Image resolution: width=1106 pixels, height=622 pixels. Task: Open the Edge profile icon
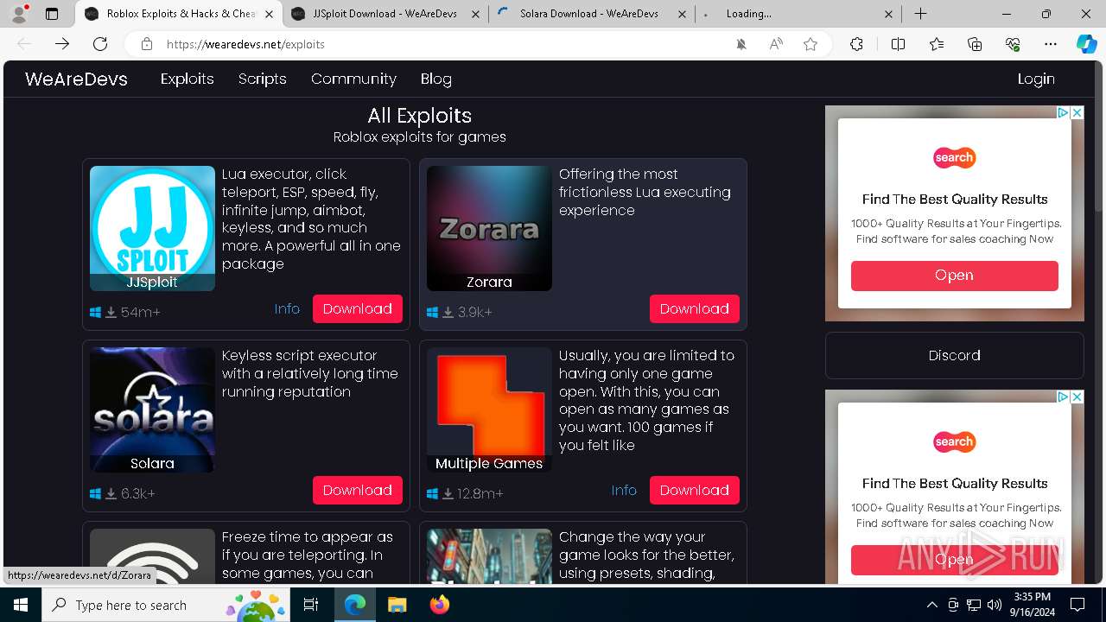coord(19,14)
